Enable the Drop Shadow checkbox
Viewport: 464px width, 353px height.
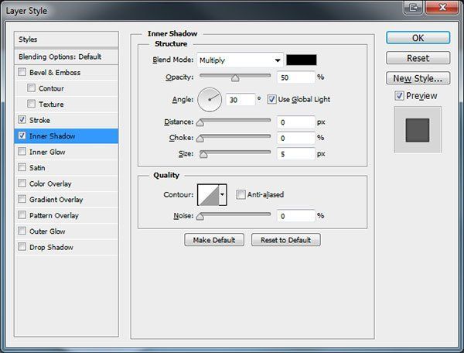coord(22,247)
